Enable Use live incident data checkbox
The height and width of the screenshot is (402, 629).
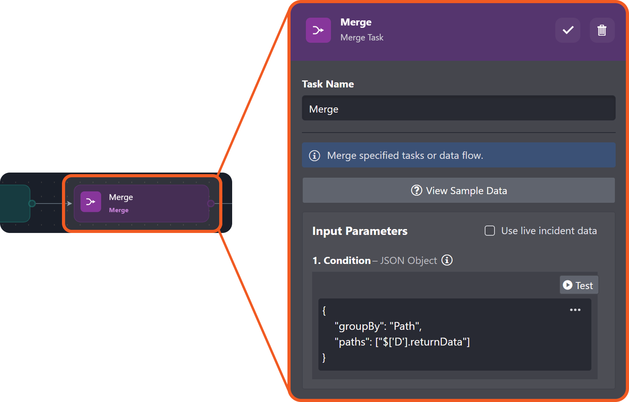490,231
